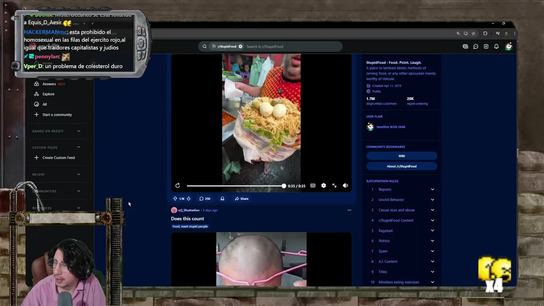Open the browser three-dots menu

(x=515, y=33)
